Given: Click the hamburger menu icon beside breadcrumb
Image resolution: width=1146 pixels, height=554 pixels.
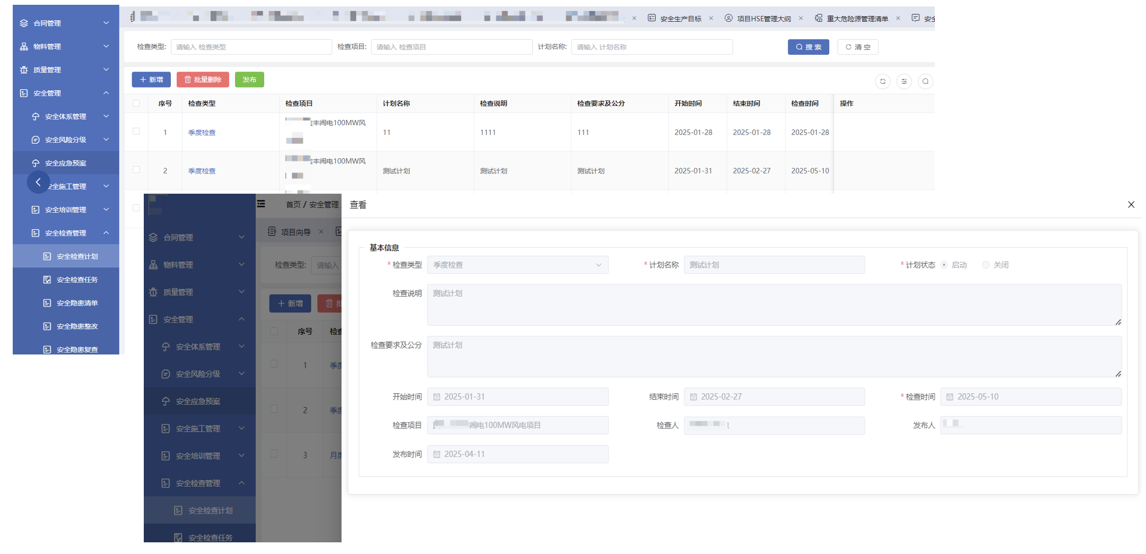Looking at the screenshot, I should (261, 204).
